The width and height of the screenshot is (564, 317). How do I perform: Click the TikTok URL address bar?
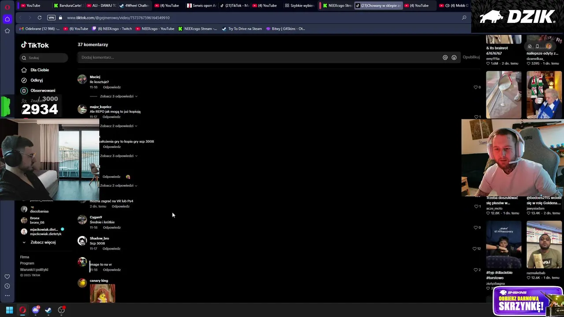pyautogui.click(x=118, y=18)
